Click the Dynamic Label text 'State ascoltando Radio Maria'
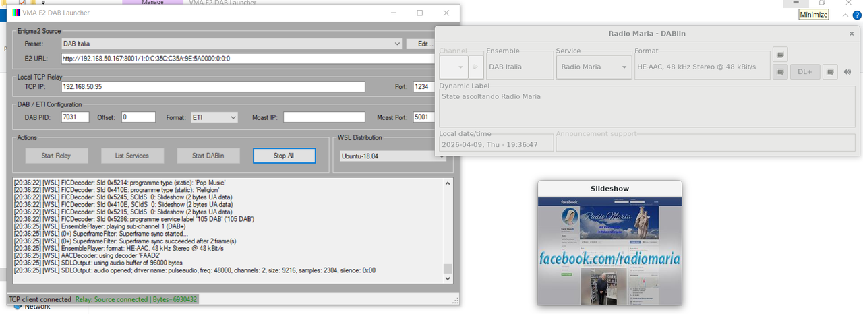 pyautogui.click(x=491, y=96)
